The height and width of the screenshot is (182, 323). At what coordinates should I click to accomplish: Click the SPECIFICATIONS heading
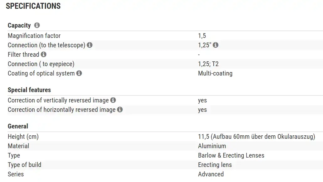click(x=33, y=6)
